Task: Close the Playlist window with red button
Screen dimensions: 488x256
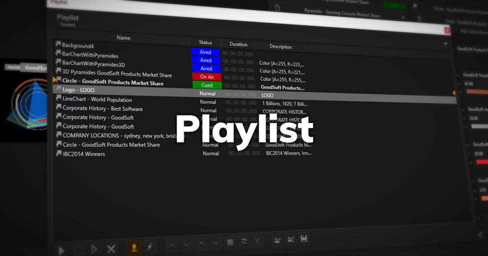Action: pos(447,30)
